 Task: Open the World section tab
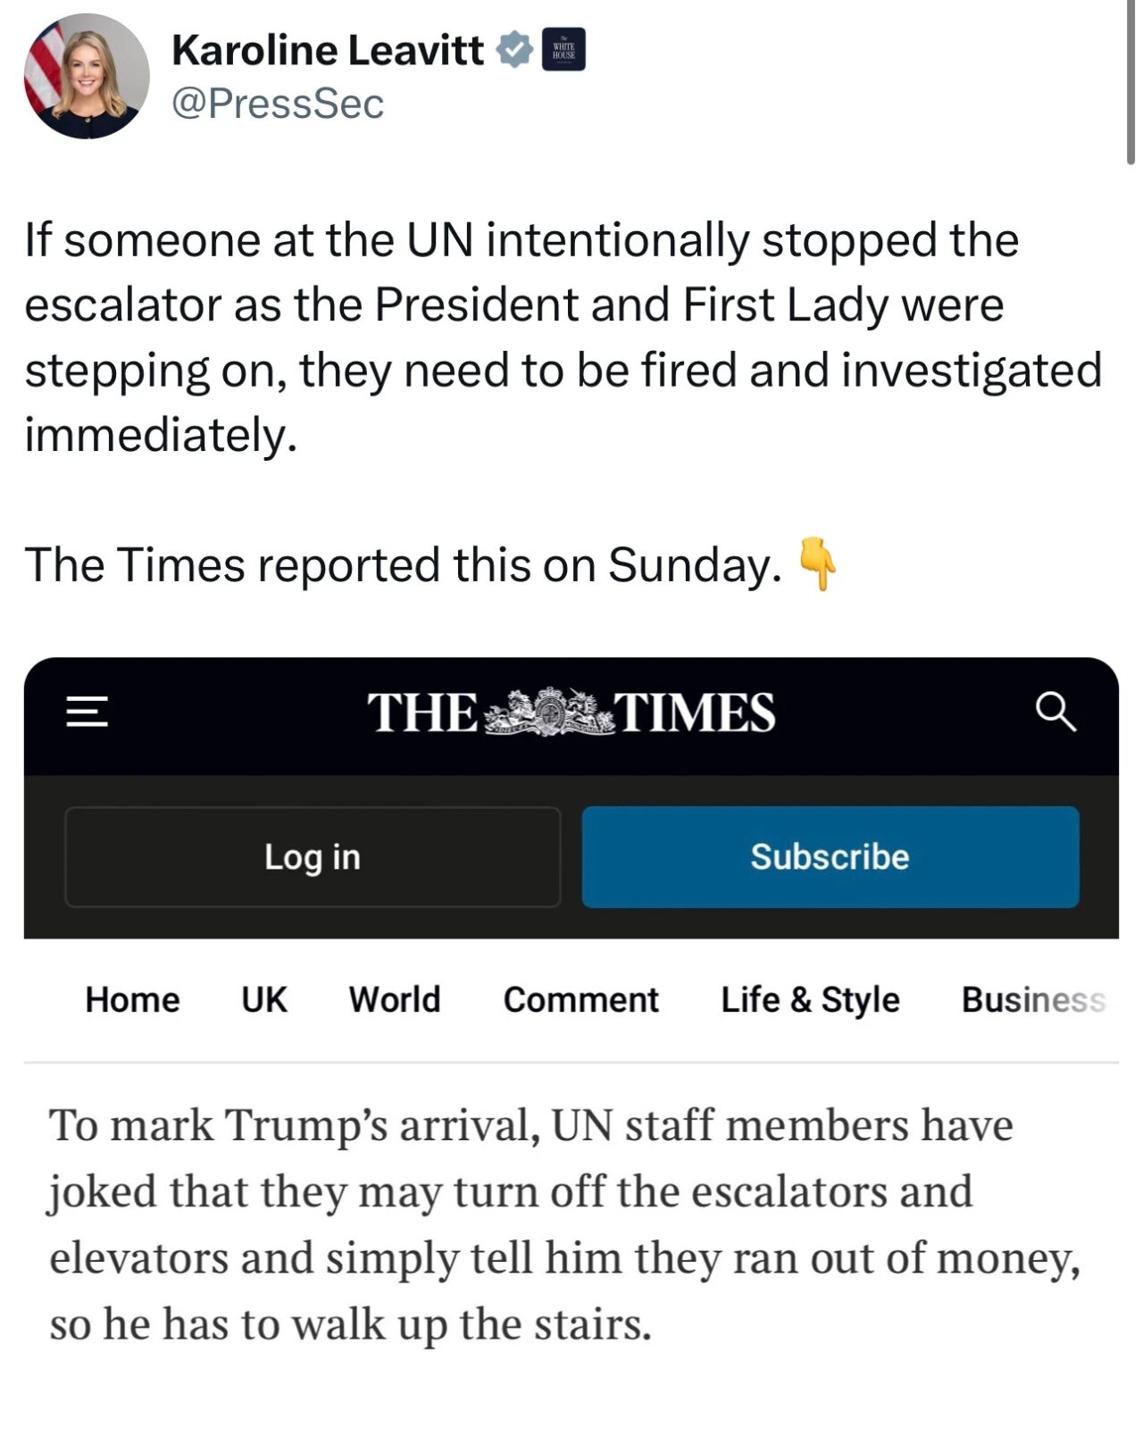tap(395, 999)
